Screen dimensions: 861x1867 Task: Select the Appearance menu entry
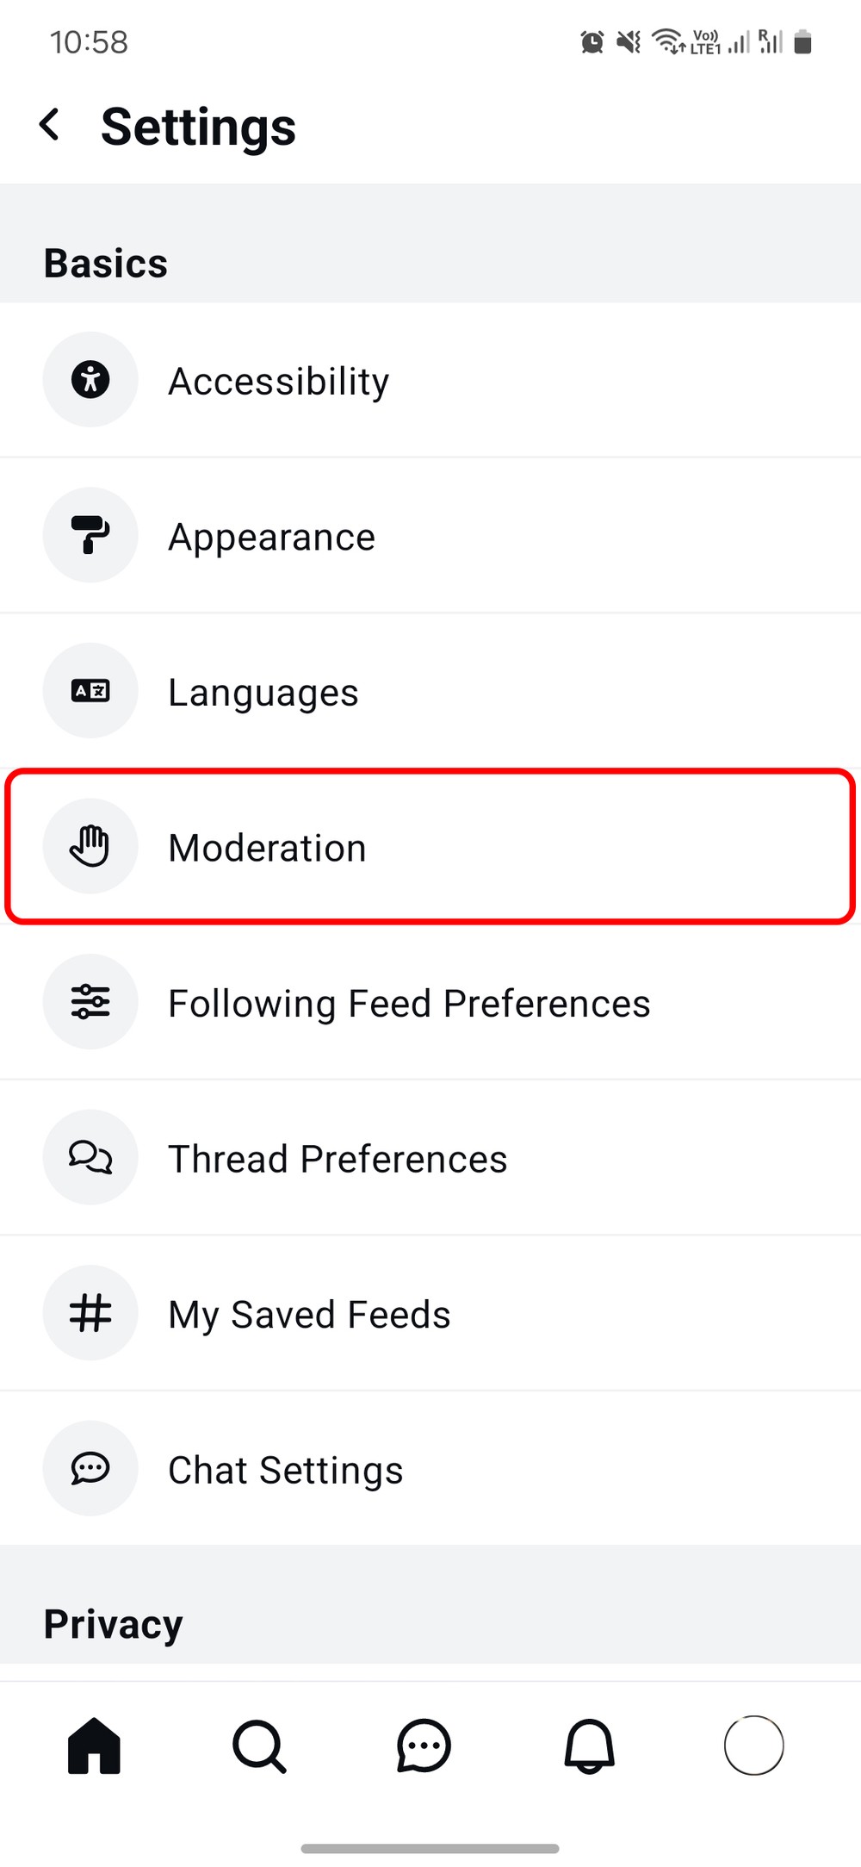tap(271, 537)
